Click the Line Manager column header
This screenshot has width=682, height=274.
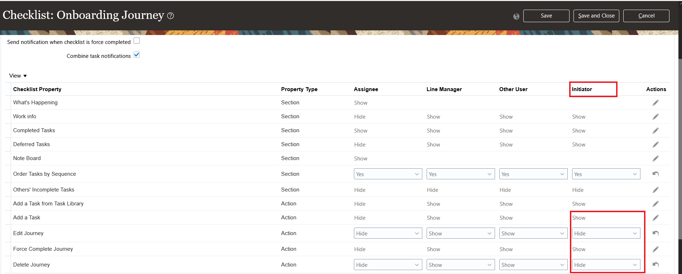coord(444,89)
